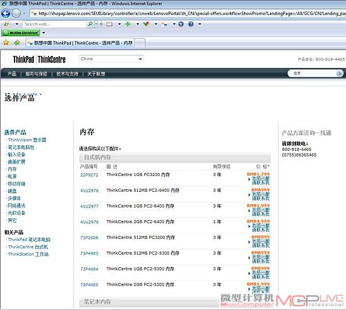346x310 pixels.
Task: Open the McAfee SiteAdvisor dropdown arrow
Action: pyautogui.click(x=43, y=33)
